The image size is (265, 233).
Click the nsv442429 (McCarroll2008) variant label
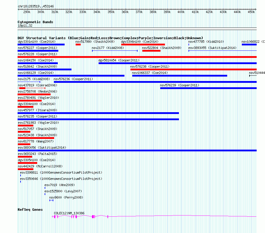pyautogui.click(x=40, y=166)
